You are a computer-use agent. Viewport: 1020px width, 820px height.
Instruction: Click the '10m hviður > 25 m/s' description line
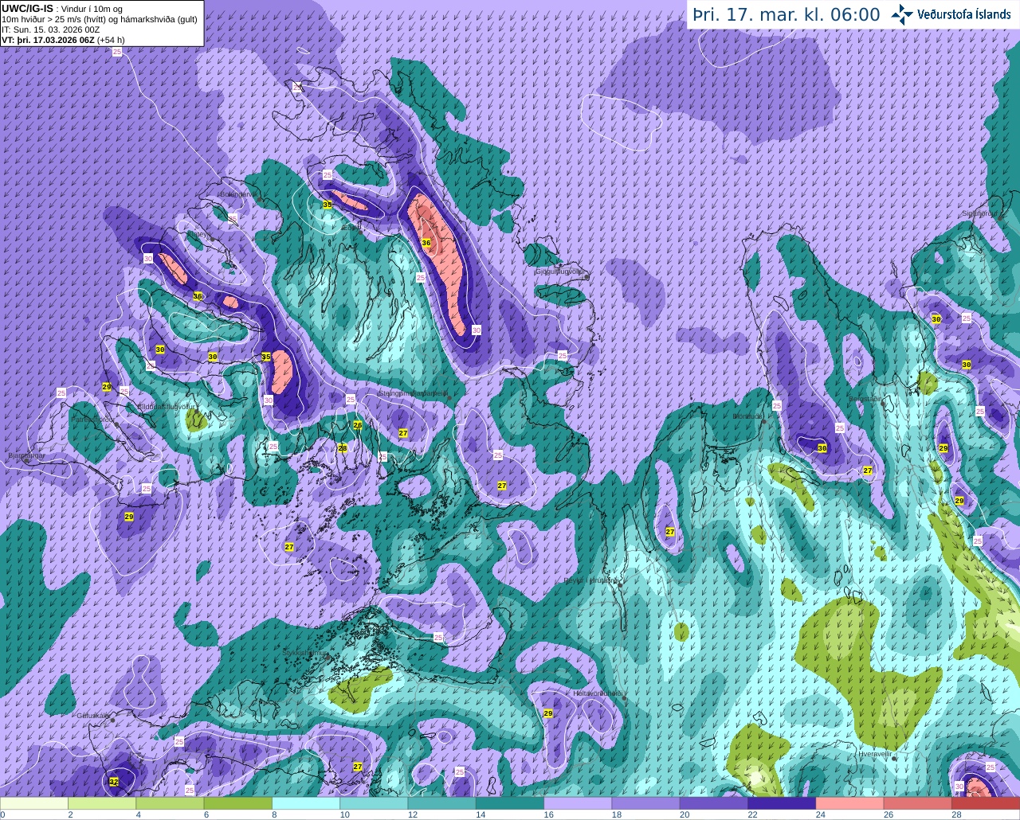[99, 19]
